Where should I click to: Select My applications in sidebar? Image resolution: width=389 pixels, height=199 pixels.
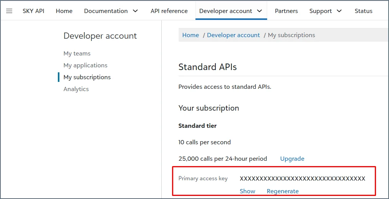click(x=85, y=65)
